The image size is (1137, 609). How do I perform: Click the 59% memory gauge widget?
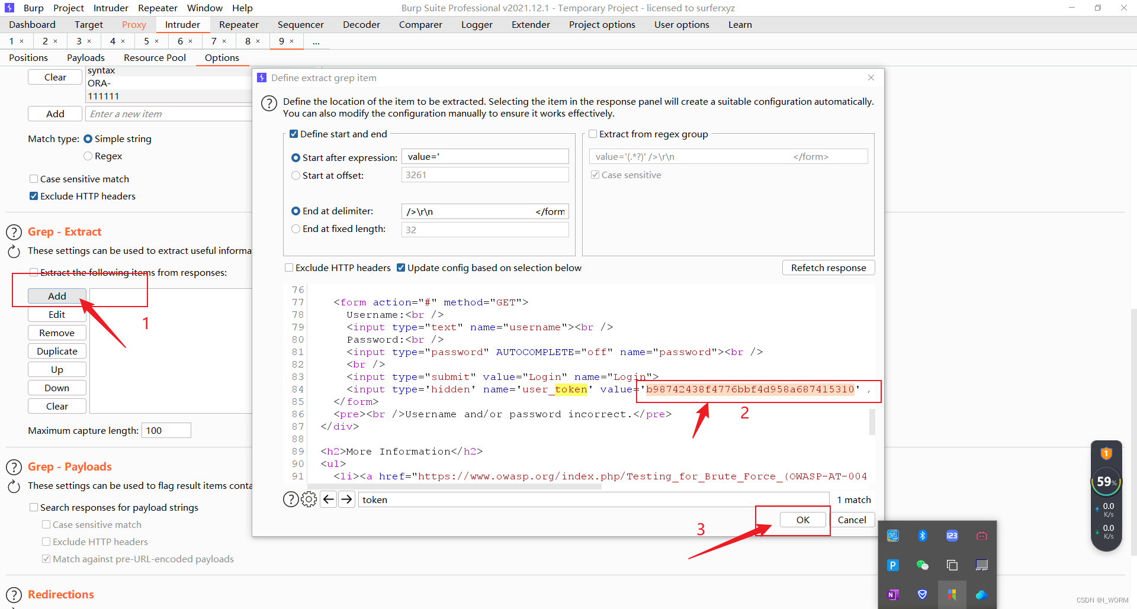tap(1106, 482)
